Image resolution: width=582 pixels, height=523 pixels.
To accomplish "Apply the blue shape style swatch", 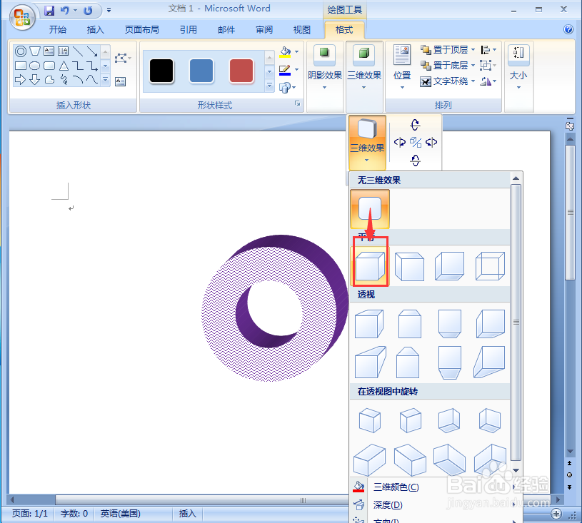I will 201,71.
